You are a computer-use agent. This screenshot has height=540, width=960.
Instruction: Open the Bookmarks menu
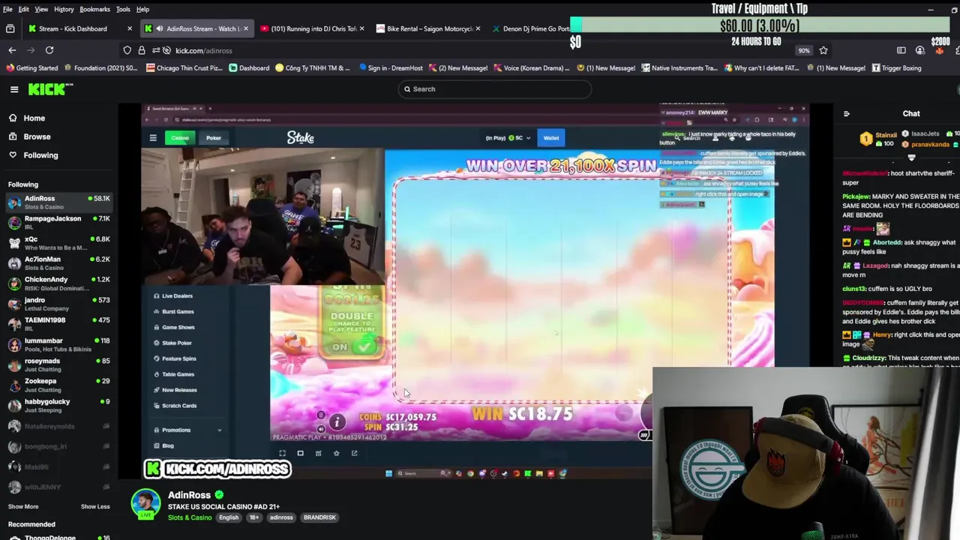click(94, 9)
